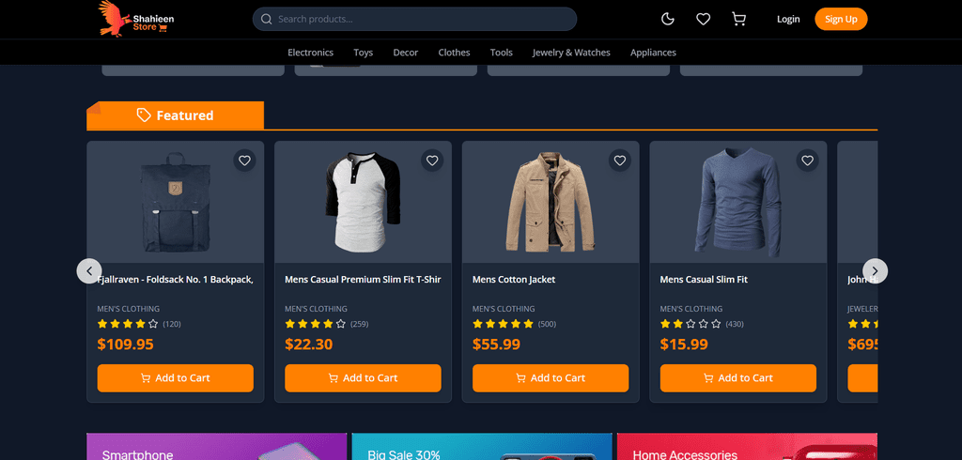The width and height of the screenshot is (962, 460).
Task: Open wishlist heart icon in header
Action: pyautogui.click(x=703, y=19)
